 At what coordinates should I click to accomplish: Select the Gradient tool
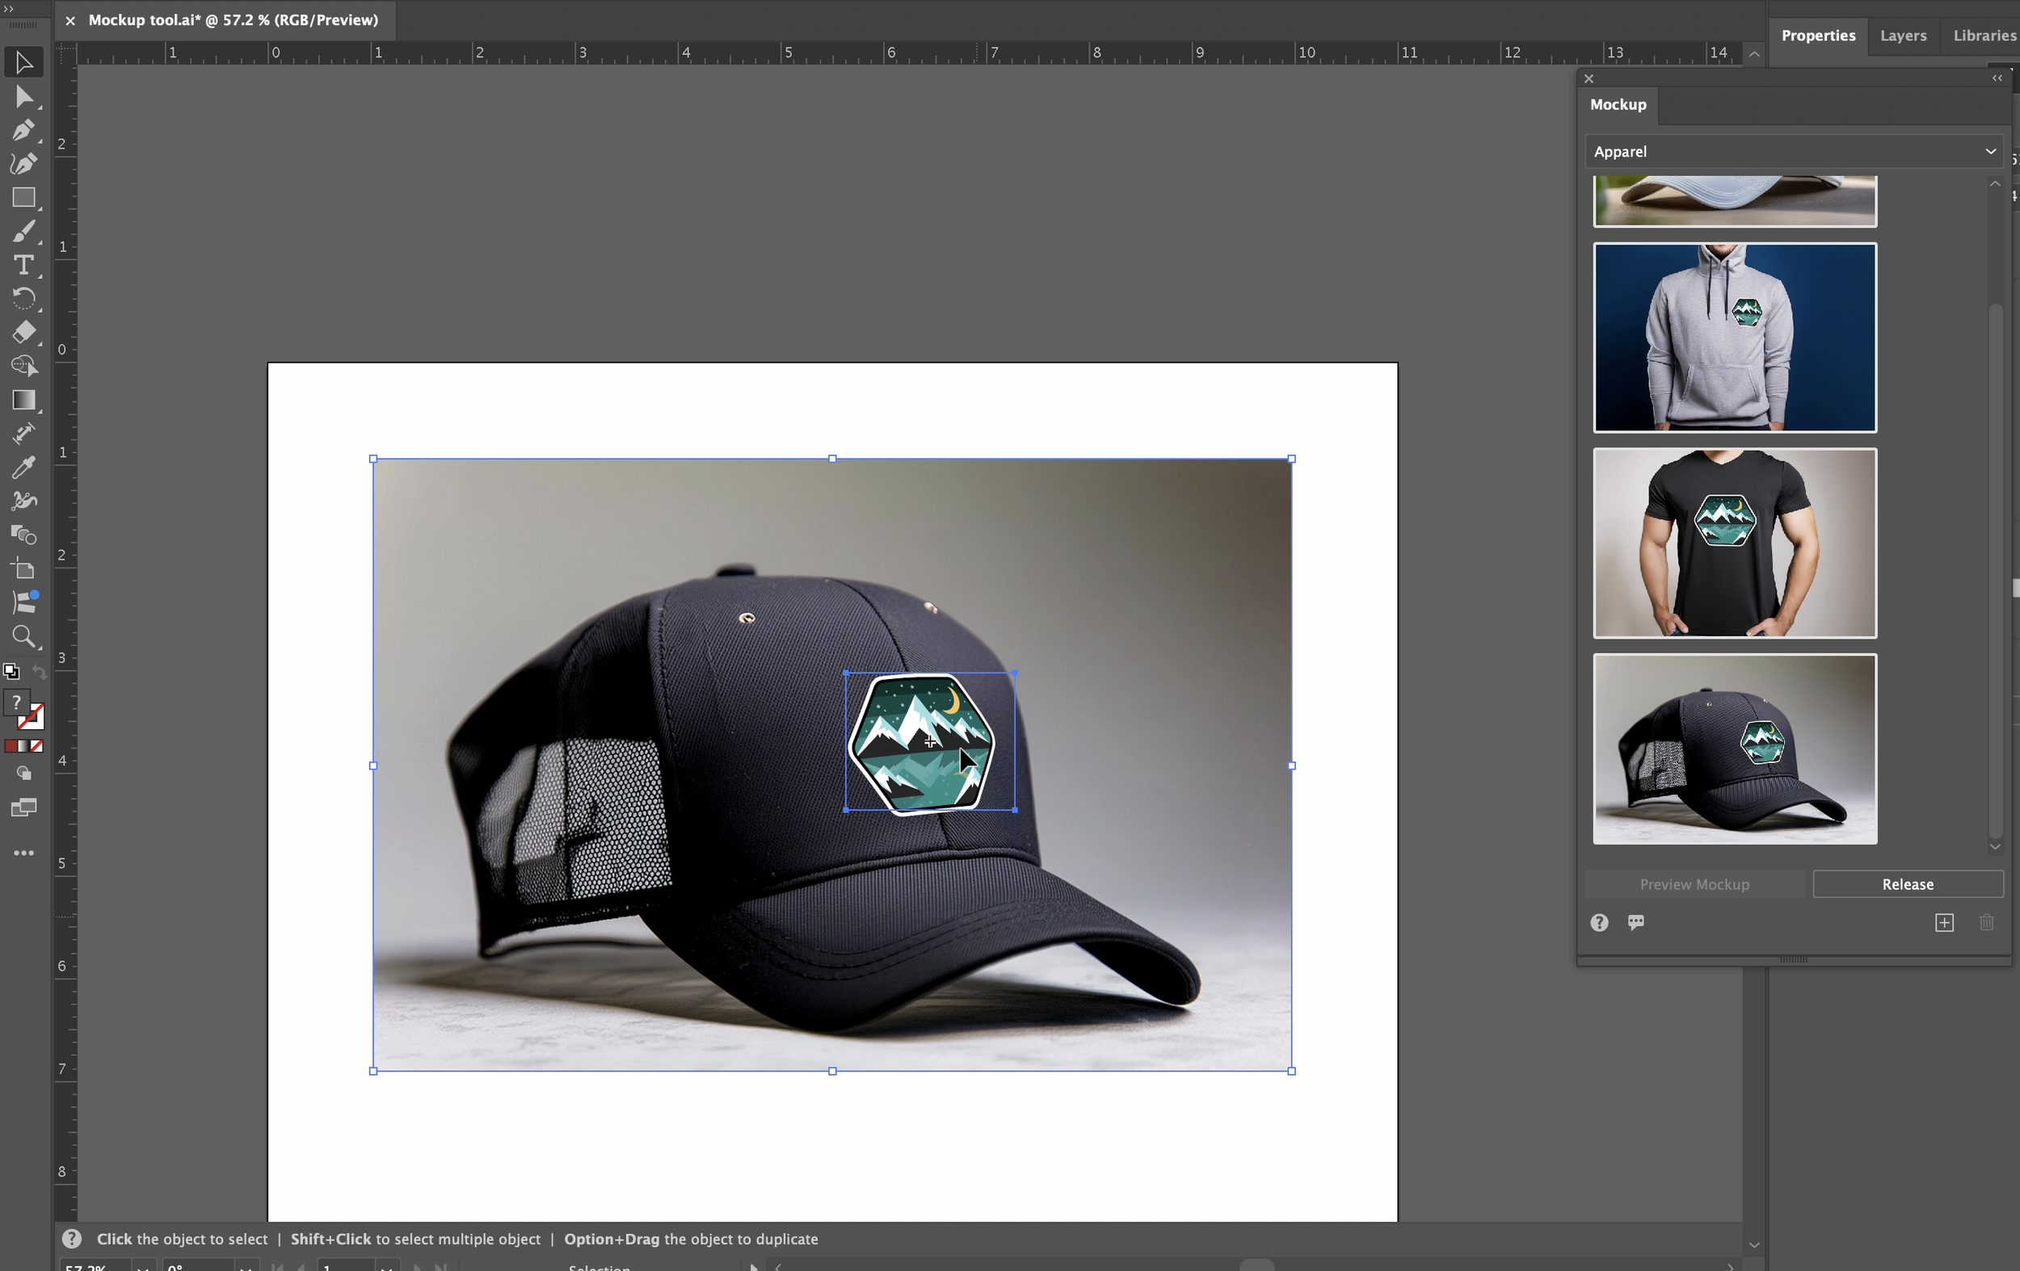(23, 400)
